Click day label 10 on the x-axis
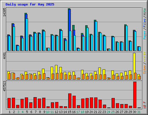 (48, 112)
